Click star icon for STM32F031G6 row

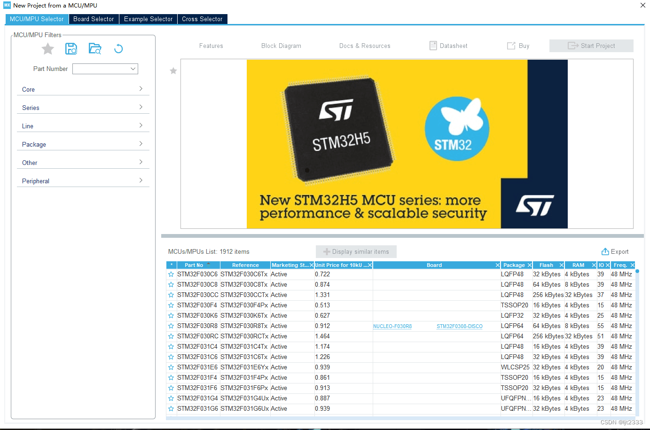pos(171,409)
